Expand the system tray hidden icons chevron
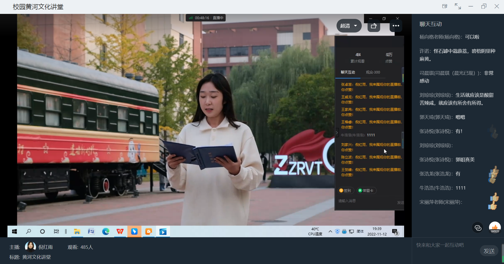Image resolution: width=504 pixels, height=264 pixels. click(330, 231)
